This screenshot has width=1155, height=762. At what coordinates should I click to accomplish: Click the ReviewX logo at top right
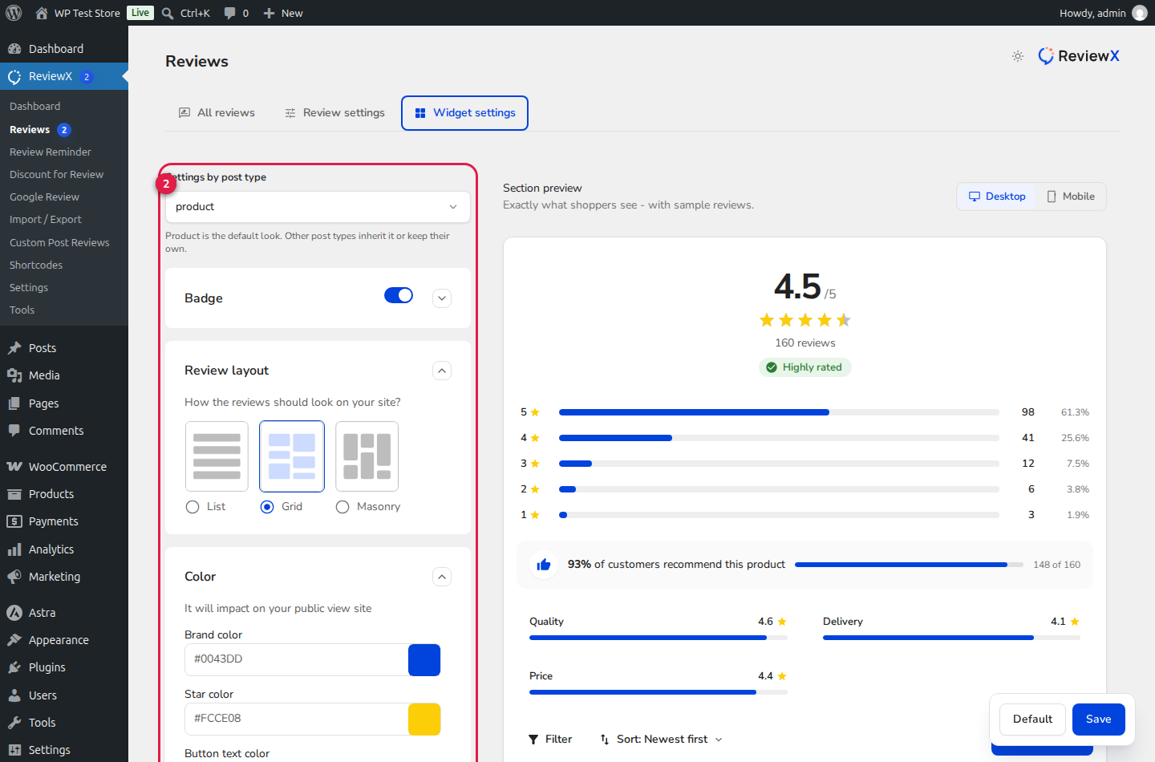(1079, 55)
